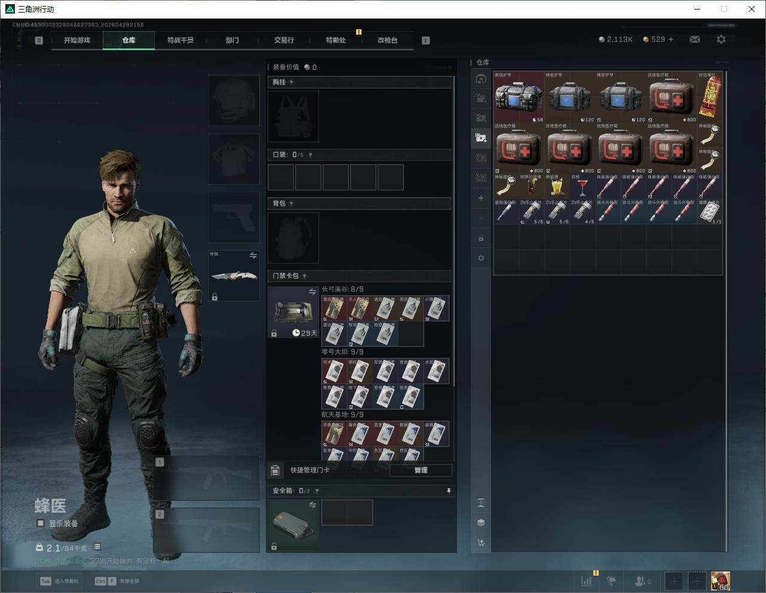Select the 高级护甲 armor repair kit
766x593 pixels.
click(x=519, y=97)
